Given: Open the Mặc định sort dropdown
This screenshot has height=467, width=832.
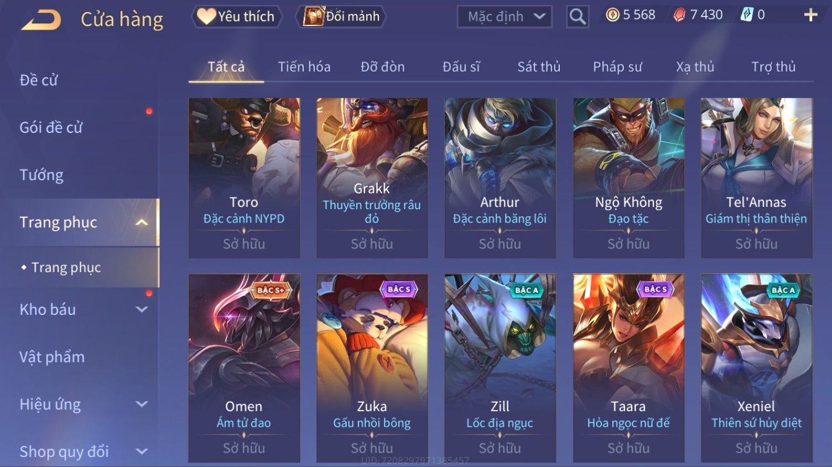Looking at the screenshot, I should click(505, 17).
